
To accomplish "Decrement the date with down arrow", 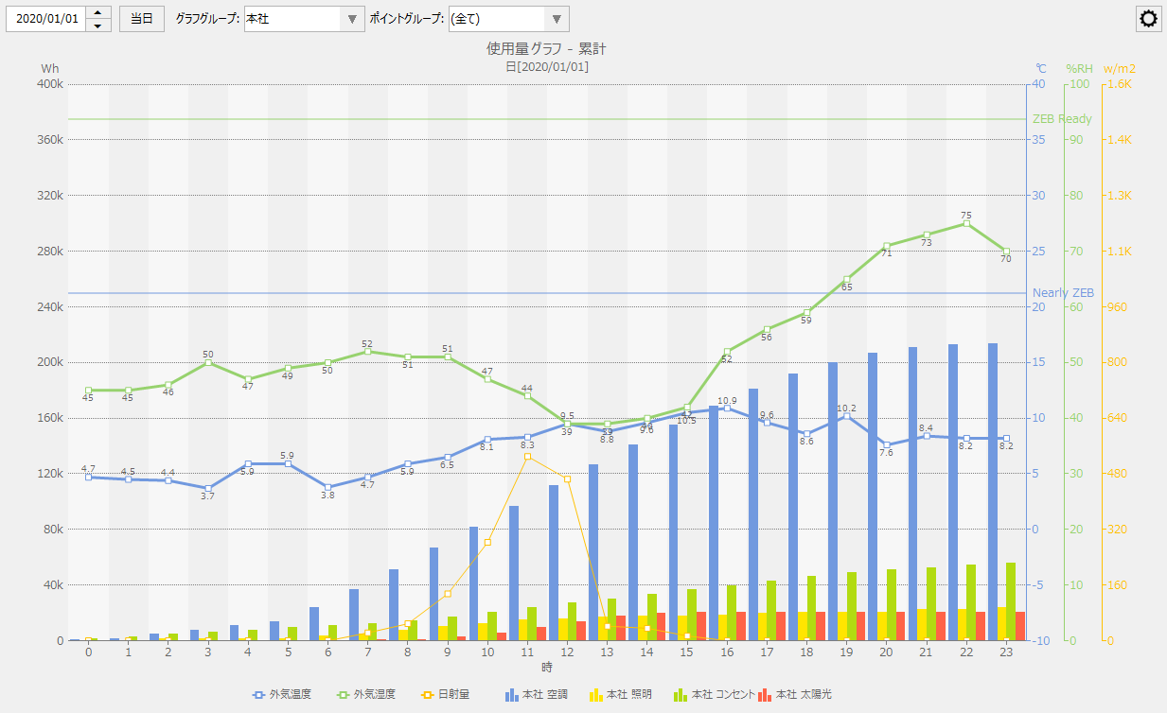I will [x=98, y=26].
